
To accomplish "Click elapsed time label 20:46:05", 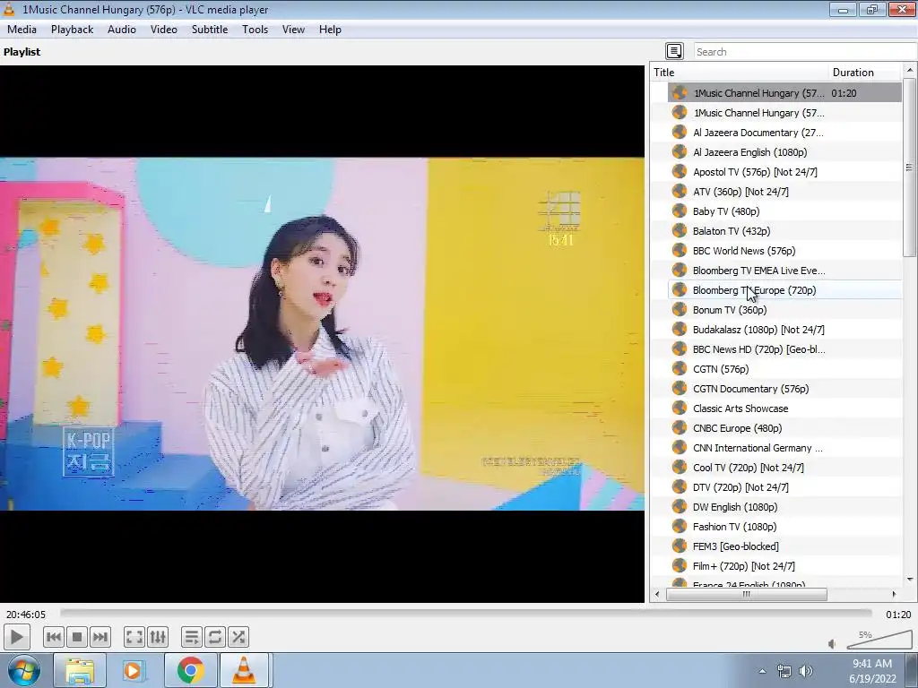I will 26,615.
